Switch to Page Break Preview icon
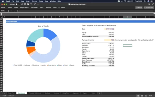 point(146,96)
